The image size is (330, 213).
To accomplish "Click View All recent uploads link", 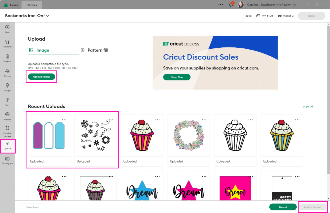I will (x=308, y=106).
